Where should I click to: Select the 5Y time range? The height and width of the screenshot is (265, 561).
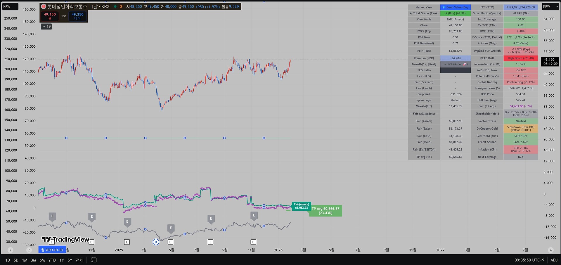point(70,260)
